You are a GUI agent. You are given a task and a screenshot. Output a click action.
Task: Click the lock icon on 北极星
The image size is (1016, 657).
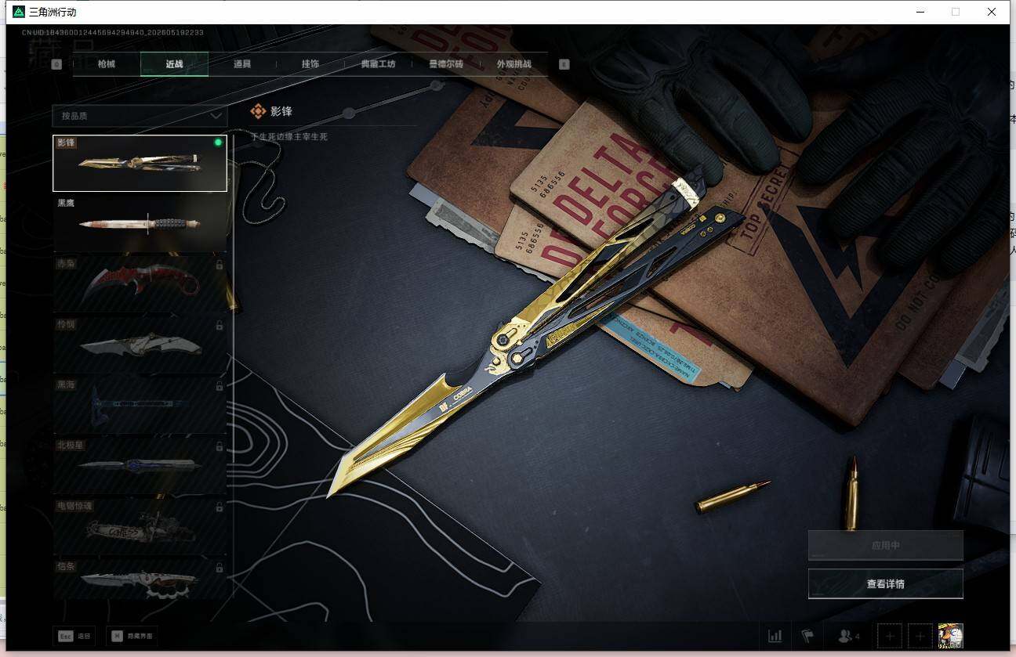tap(220, 446)
